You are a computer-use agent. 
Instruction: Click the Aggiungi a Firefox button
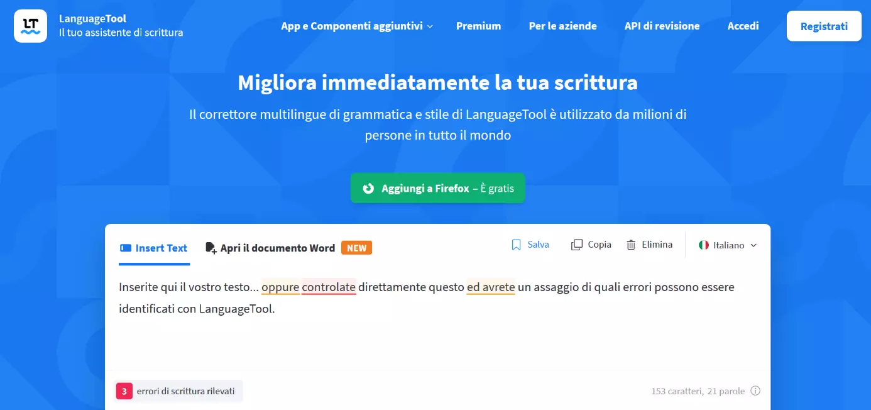point(437,188)
